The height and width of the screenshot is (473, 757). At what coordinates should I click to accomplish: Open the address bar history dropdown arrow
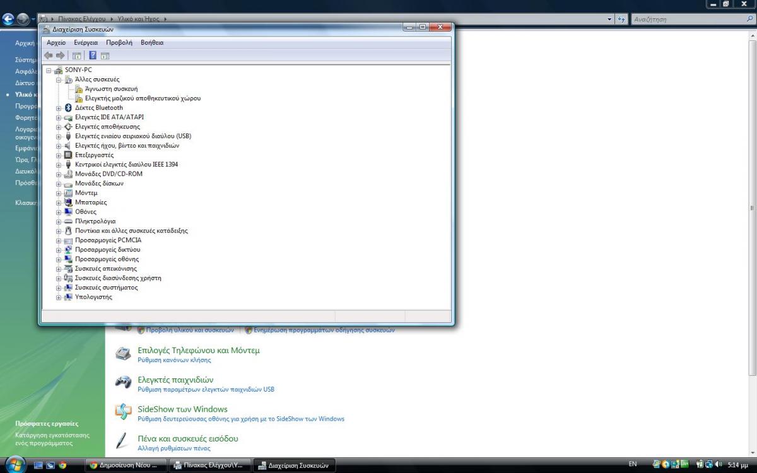[x=610, y=20]
